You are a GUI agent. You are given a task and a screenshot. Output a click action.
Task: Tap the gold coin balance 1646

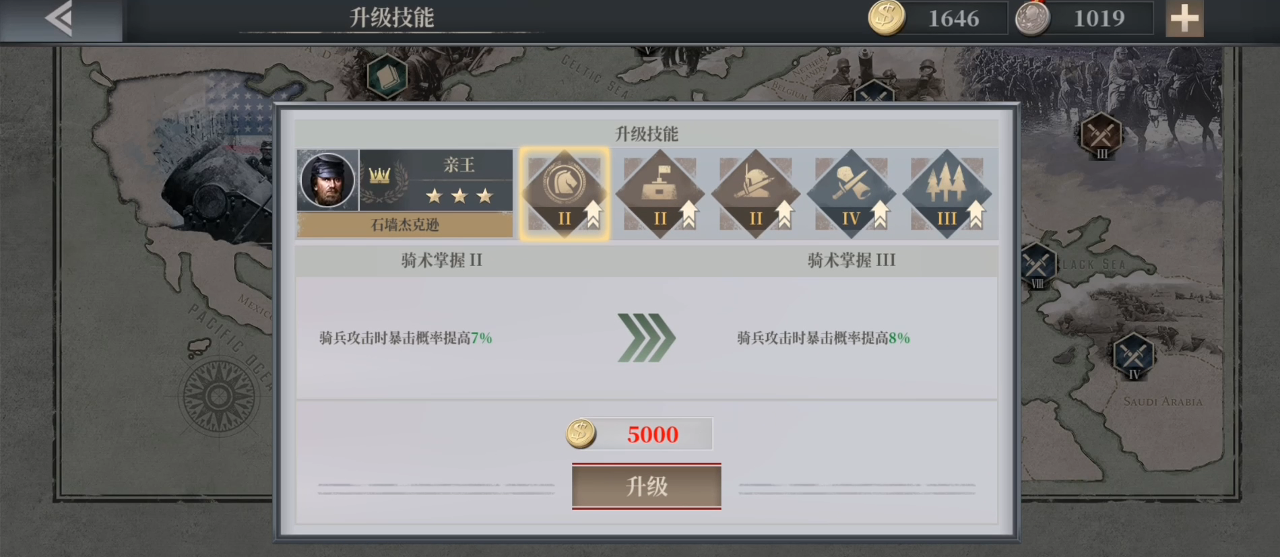point(936,18)
